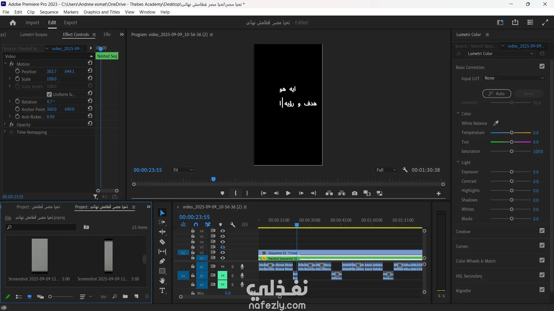The width and height of the screenshot is (554, 311).
Task: Click the Export Frame camera icon
Action: coord(355,193)
